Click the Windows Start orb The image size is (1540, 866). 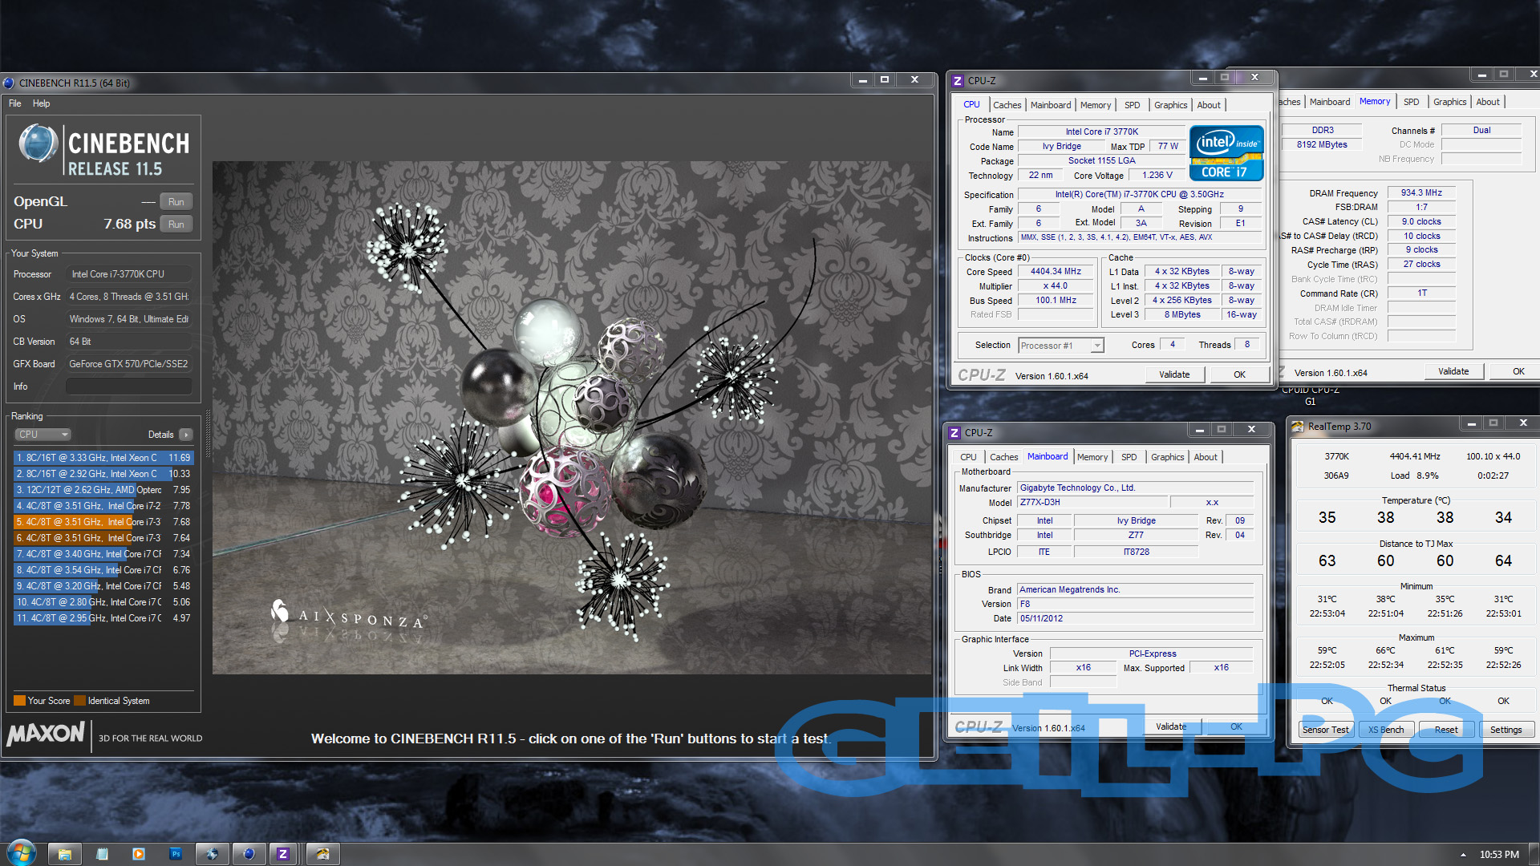22,852
